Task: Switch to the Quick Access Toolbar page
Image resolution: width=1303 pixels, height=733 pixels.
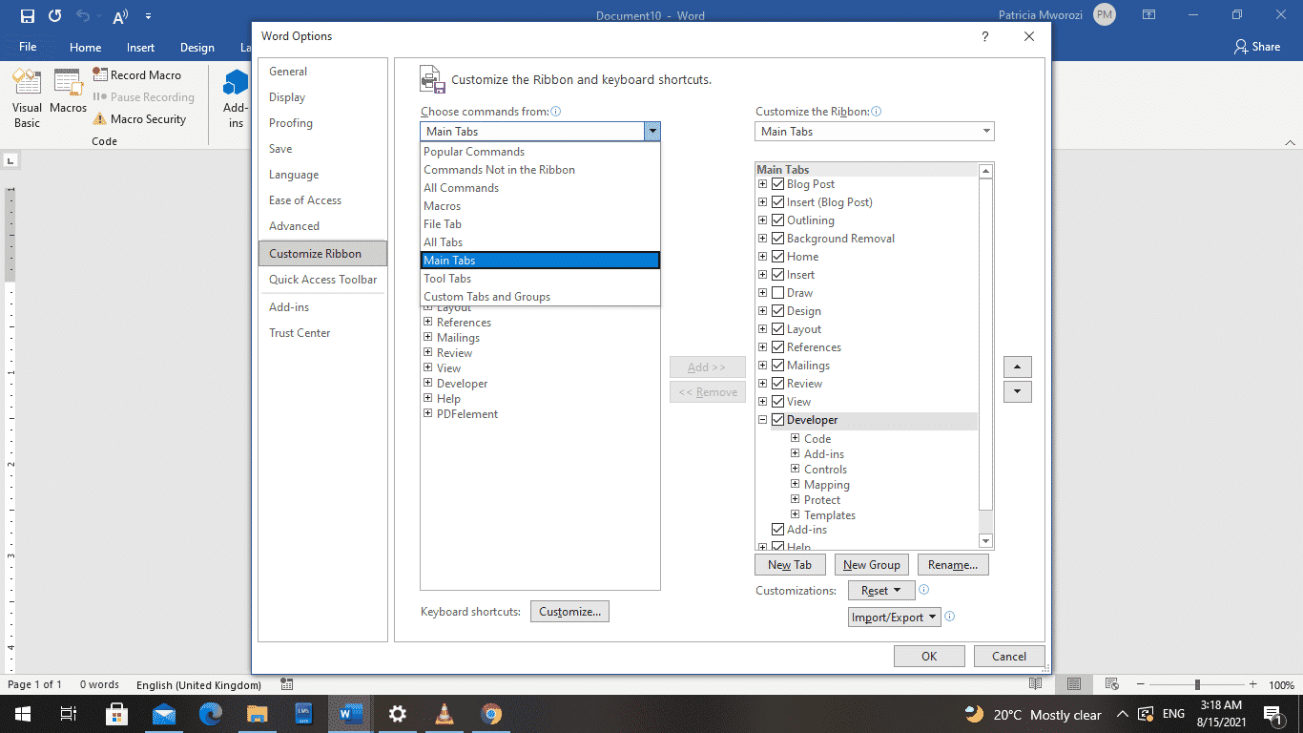Action: tap(322, 279)
